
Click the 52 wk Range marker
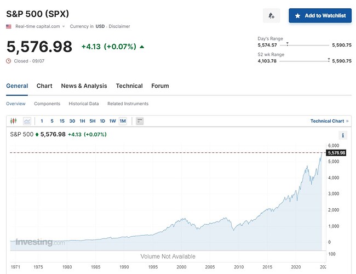[329, 60]
